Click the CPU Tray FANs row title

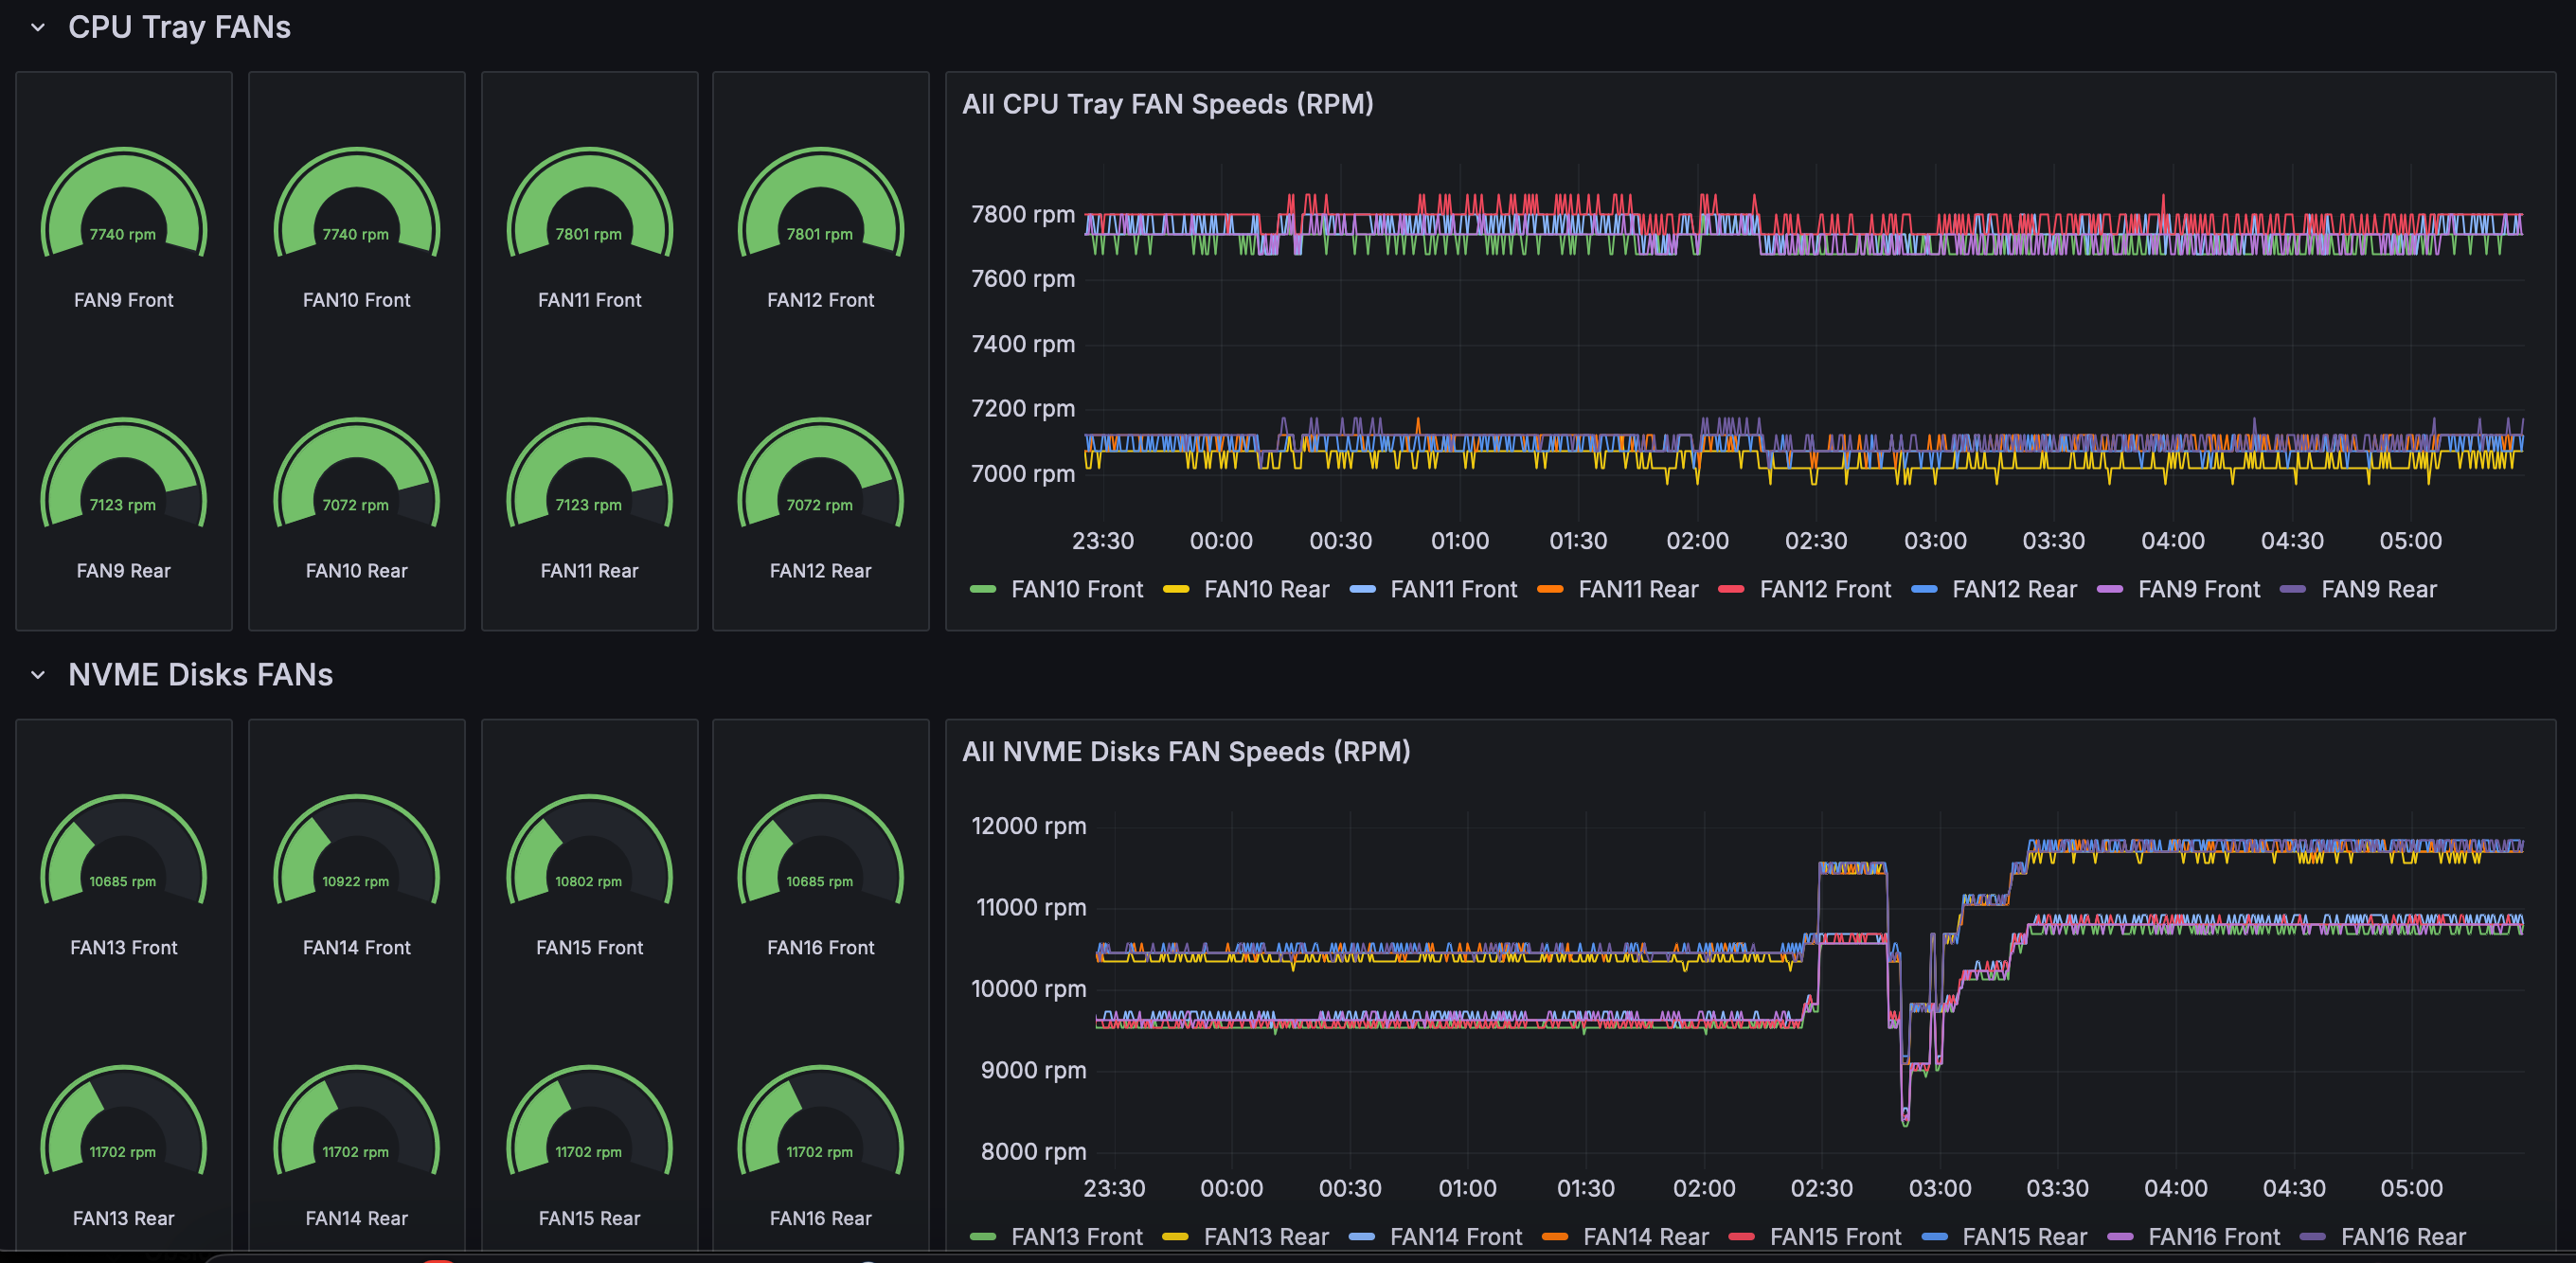[179, 27]
